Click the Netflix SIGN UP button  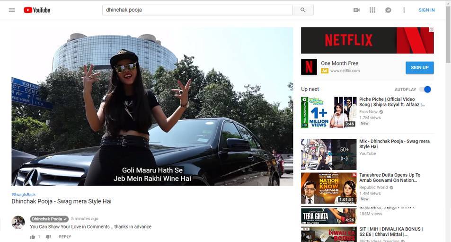(x=420, y=68)
